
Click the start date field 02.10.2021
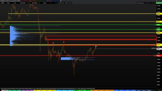tap(23, 3)
